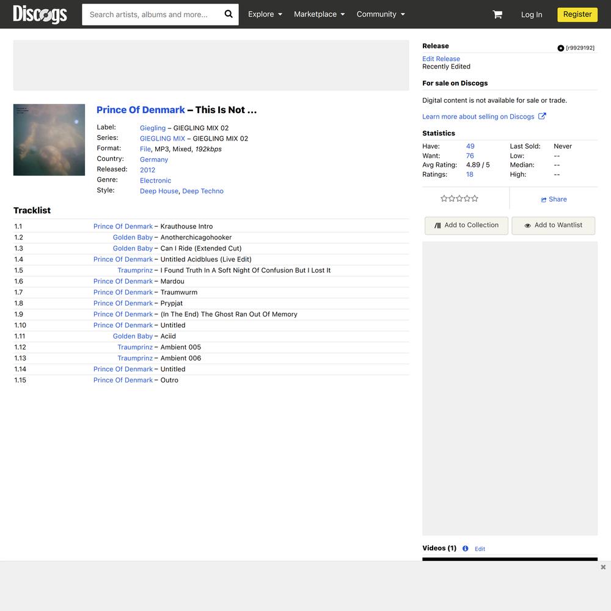Click Log In
The image size is (611, 611).
pyautogui.click(x=532, y=15)
